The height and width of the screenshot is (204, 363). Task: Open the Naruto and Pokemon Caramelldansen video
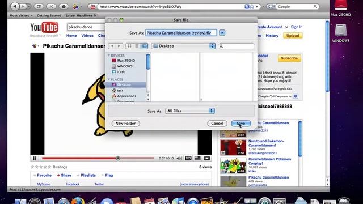tap(266, 143)
